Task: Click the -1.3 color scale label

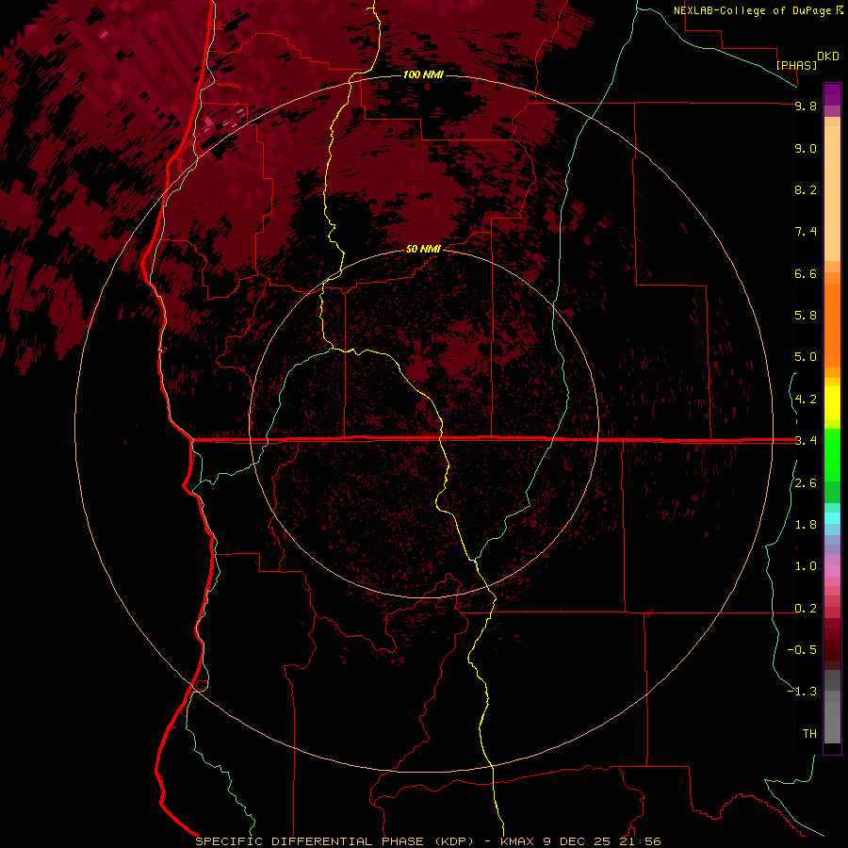Action: click(x=802, y=692)
